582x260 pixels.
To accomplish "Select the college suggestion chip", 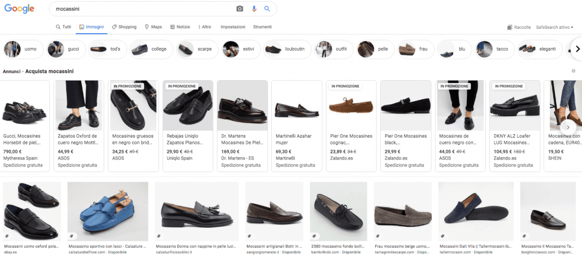I will (x=151, y=49).
